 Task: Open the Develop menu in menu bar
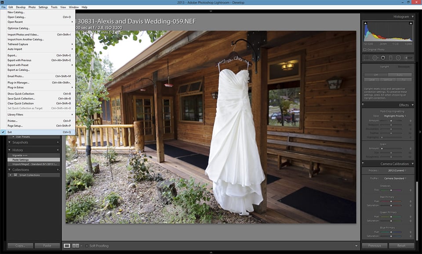21,7
